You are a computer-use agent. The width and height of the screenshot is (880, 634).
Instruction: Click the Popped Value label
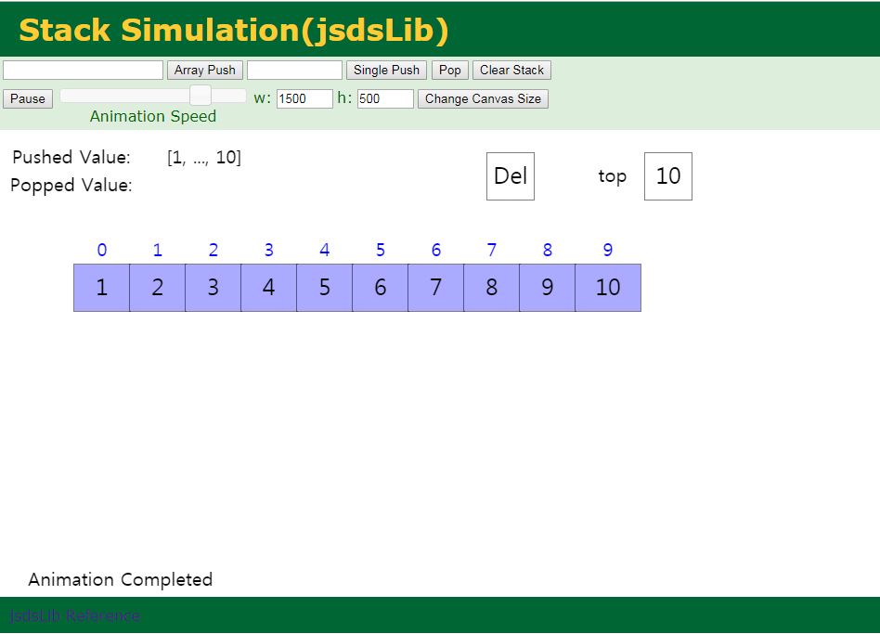tap(71, 185)
